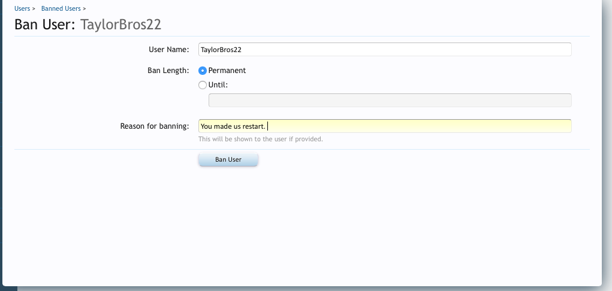Image resolution: width=612 pixels, height=291 pixels.
Task: Click the "You made us restart." text
Action: click(x=233, y=126)
